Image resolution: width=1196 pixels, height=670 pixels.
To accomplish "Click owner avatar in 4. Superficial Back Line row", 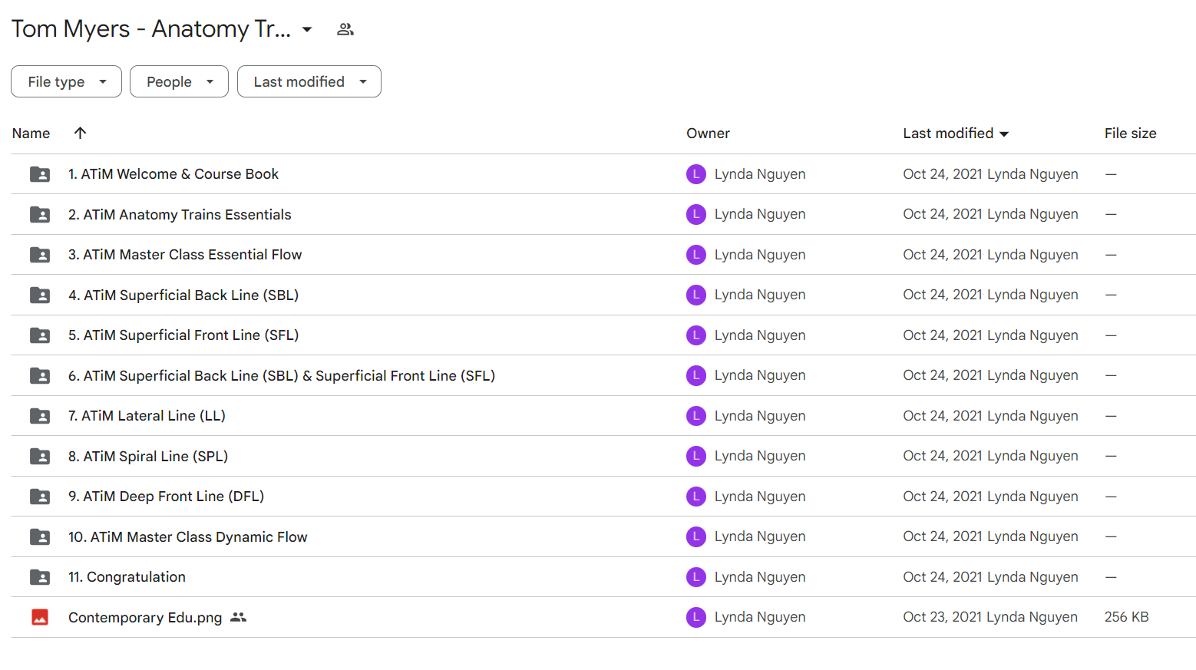I will (696, 295).
